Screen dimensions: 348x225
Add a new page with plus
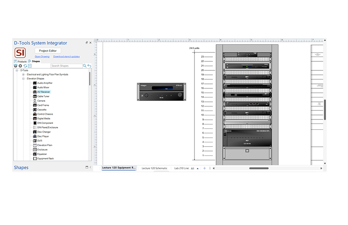coord(204,168)
